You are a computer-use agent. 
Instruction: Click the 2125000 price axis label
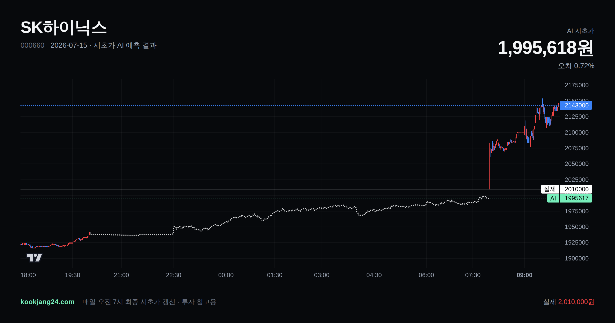click(577, 117)
